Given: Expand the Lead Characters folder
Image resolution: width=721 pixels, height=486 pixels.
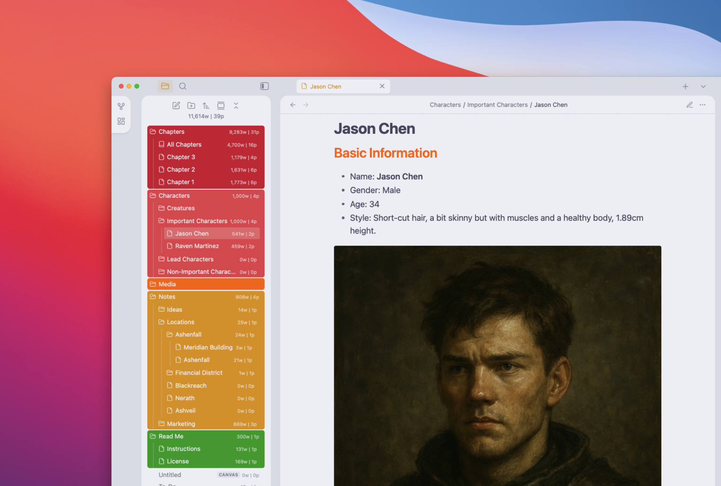Looking at the screenshot, I should [x=190, y=259].
